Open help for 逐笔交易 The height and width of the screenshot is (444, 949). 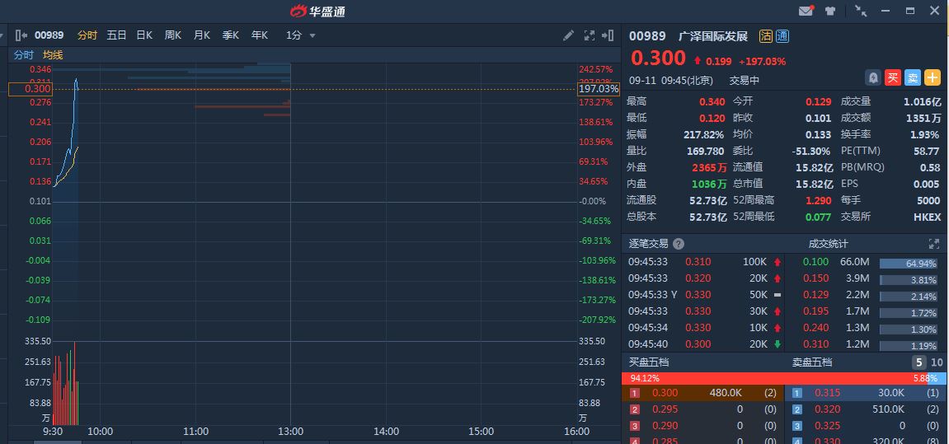click(679, 244)
